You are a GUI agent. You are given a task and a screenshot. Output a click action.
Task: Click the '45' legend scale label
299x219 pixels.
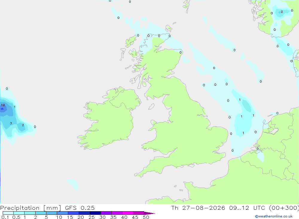(x=135, y=217)
